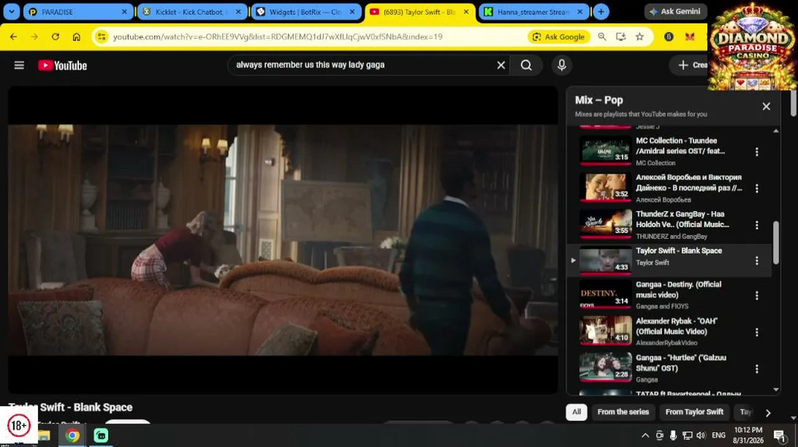Screen dimensions: 798x447
Task: Click the browser address bar URL
Action: [x=278, y=37]
